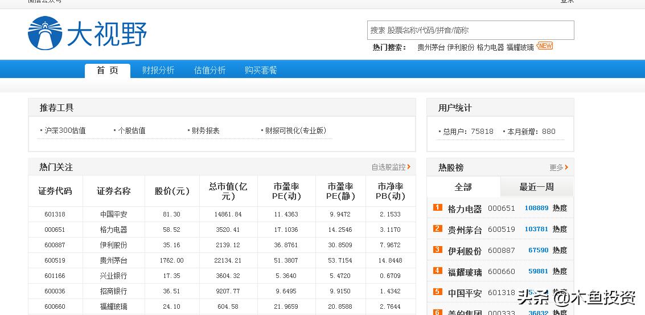Click 中国平安 name in table
Image resolution: width=645 pixels, height=315 pixels.
click(113, 214)
